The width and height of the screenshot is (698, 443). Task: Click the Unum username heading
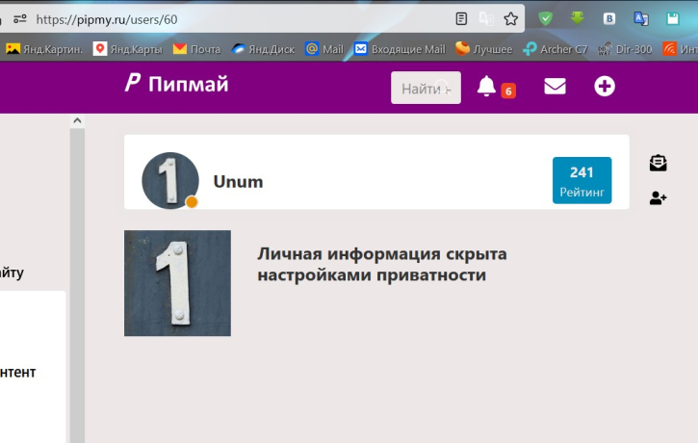pyautogui.click(x=238, y=182)
